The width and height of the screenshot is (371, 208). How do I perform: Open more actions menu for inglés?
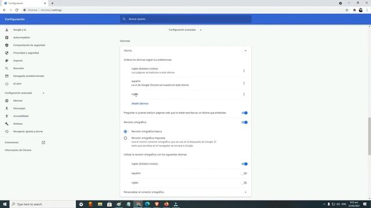click(244, 94)
